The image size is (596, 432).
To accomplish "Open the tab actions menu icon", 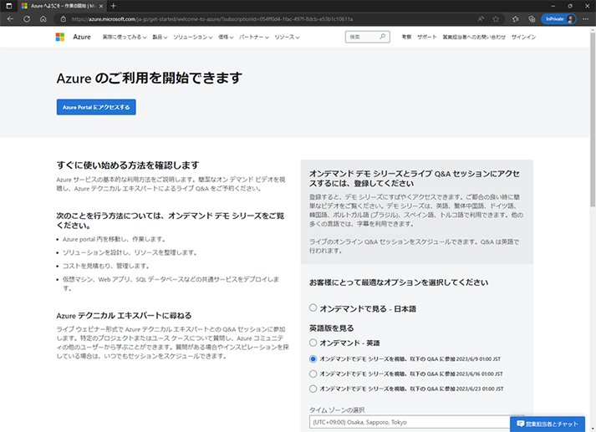I will tap(9, 6).
